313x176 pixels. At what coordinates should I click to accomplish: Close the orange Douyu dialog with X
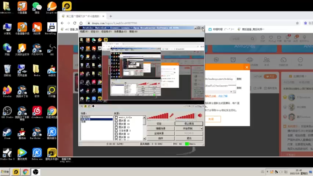(x=247, y=67)
